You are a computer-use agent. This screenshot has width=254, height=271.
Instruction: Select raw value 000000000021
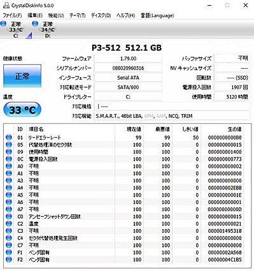tap(225, 224)
